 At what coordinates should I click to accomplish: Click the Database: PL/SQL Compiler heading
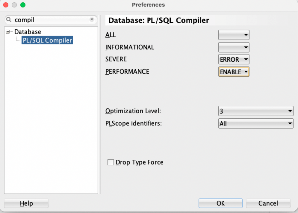(158, 20)
